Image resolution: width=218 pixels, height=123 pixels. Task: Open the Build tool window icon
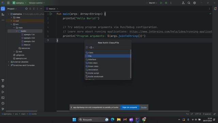(3, 81)
